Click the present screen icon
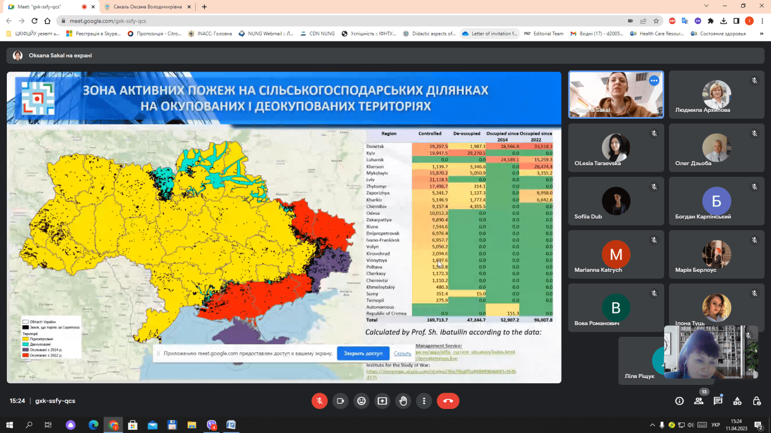The width and height of the screenshot is (771, 433). pos(382,401)
